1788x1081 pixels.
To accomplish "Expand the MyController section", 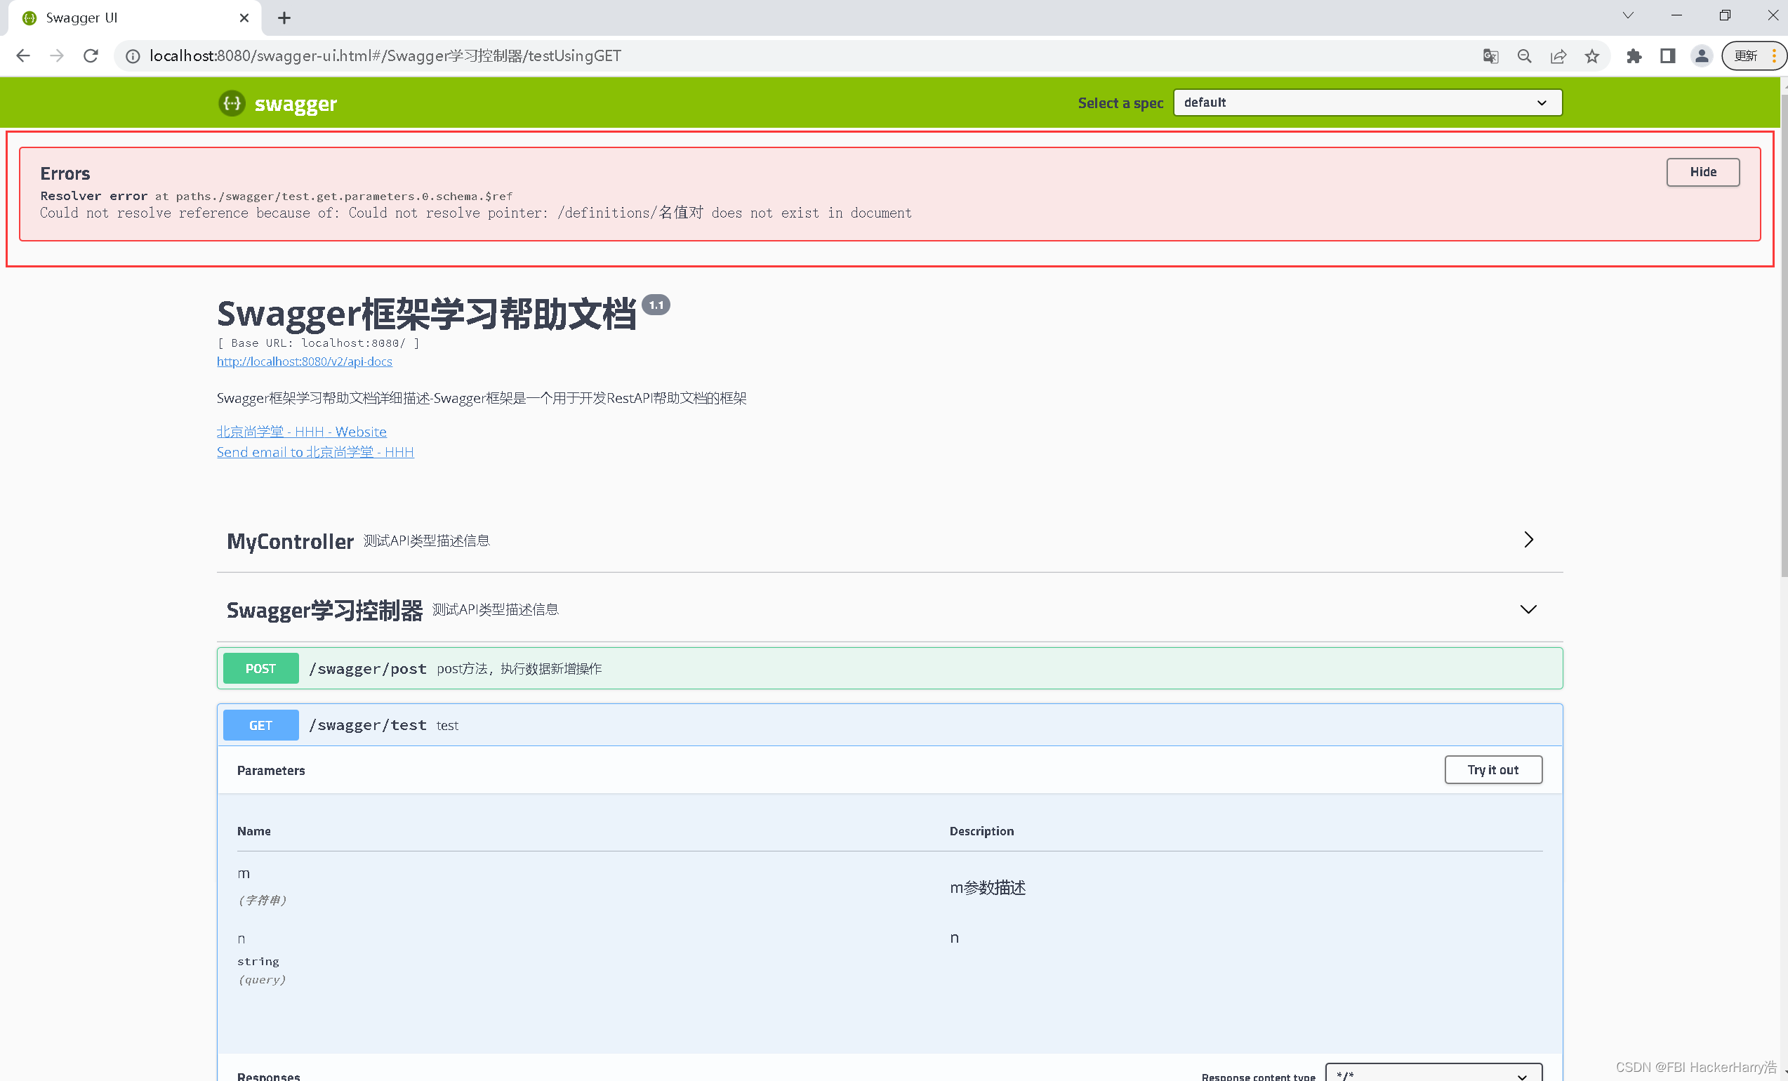I will [x=1529, y=540].
